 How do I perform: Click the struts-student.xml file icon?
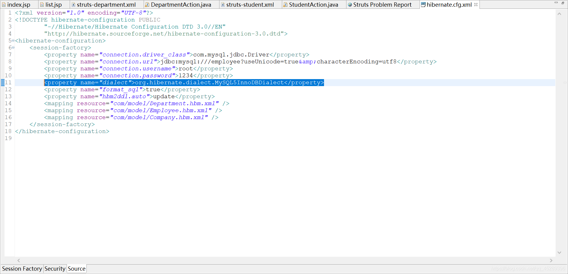click(223, 5)
